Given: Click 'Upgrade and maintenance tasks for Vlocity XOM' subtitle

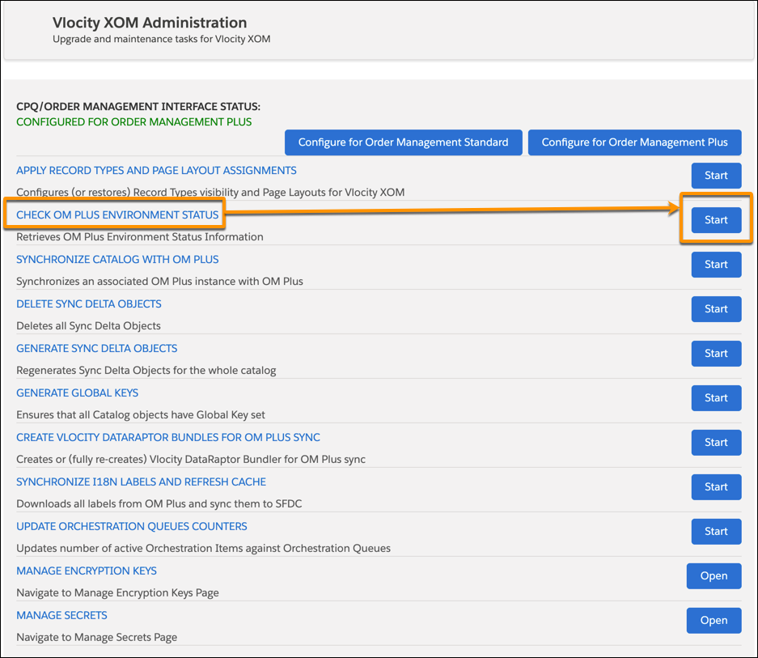Looking at the screenshot, I should tap(162, 39).
